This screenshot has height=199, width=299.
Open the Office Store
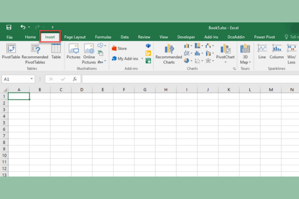pos(119,48)
